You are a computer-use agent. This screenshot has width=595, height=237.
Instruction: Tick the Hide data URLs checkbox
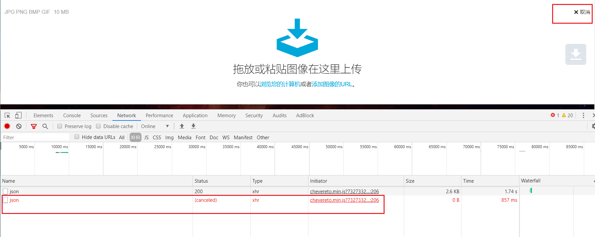(x=77, y=137)
